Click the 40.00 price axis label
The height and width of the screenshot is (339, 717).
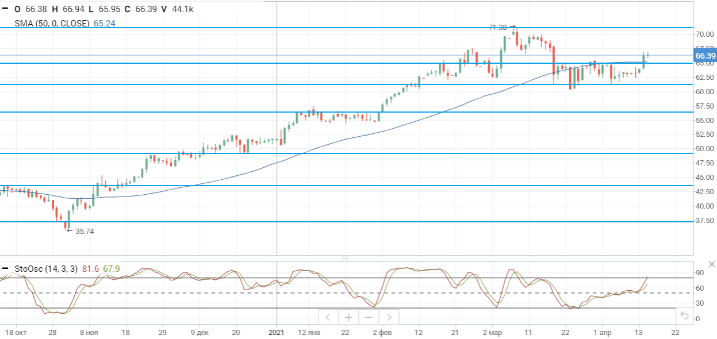(704, 206)
